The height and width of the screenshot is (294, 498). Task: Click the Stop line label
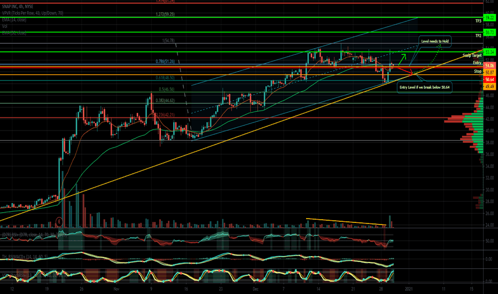(478, 71)
